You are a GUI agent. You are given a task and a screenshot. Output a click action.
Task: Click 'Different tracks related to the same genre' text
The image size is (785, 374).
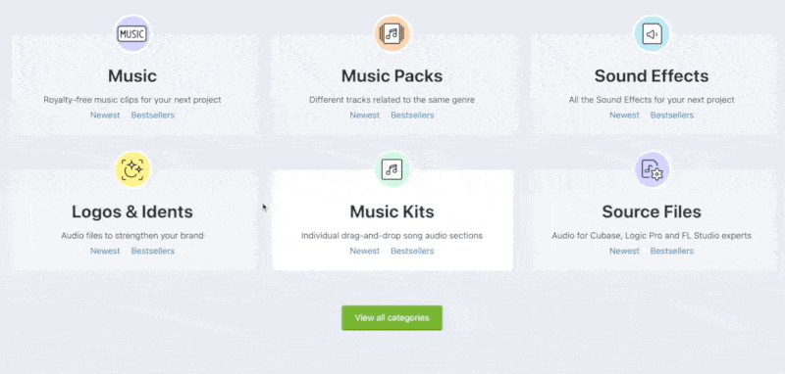pyautogui.click(x=392, y=100)
